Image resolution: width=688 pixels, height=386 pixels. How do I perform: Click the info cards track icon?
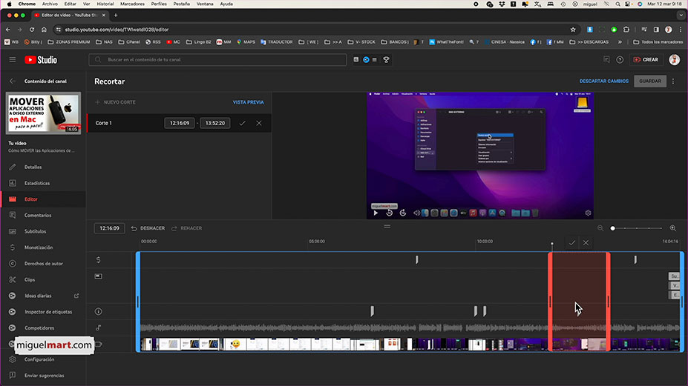[x=98, y=311]
